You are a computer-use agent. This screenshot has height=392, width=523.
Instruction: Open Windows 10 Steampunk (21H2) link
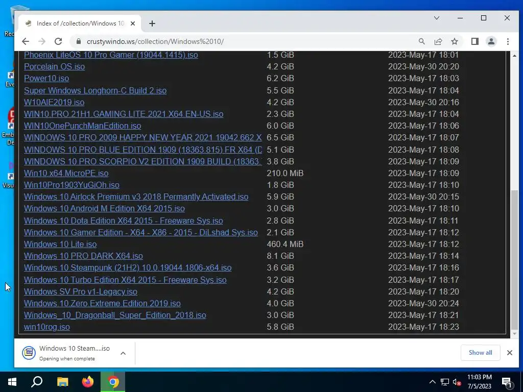pos(128,267)
